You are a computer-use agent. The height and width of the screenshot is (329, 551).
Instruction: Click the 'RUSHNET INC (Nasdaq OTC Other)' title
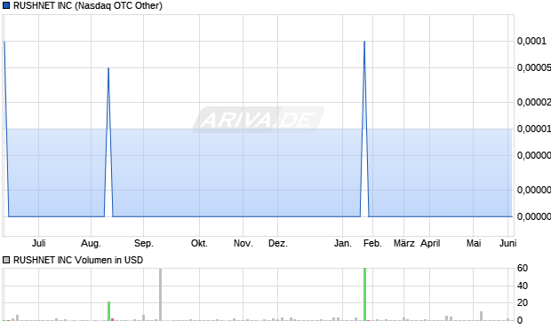[x=88, y=5]
